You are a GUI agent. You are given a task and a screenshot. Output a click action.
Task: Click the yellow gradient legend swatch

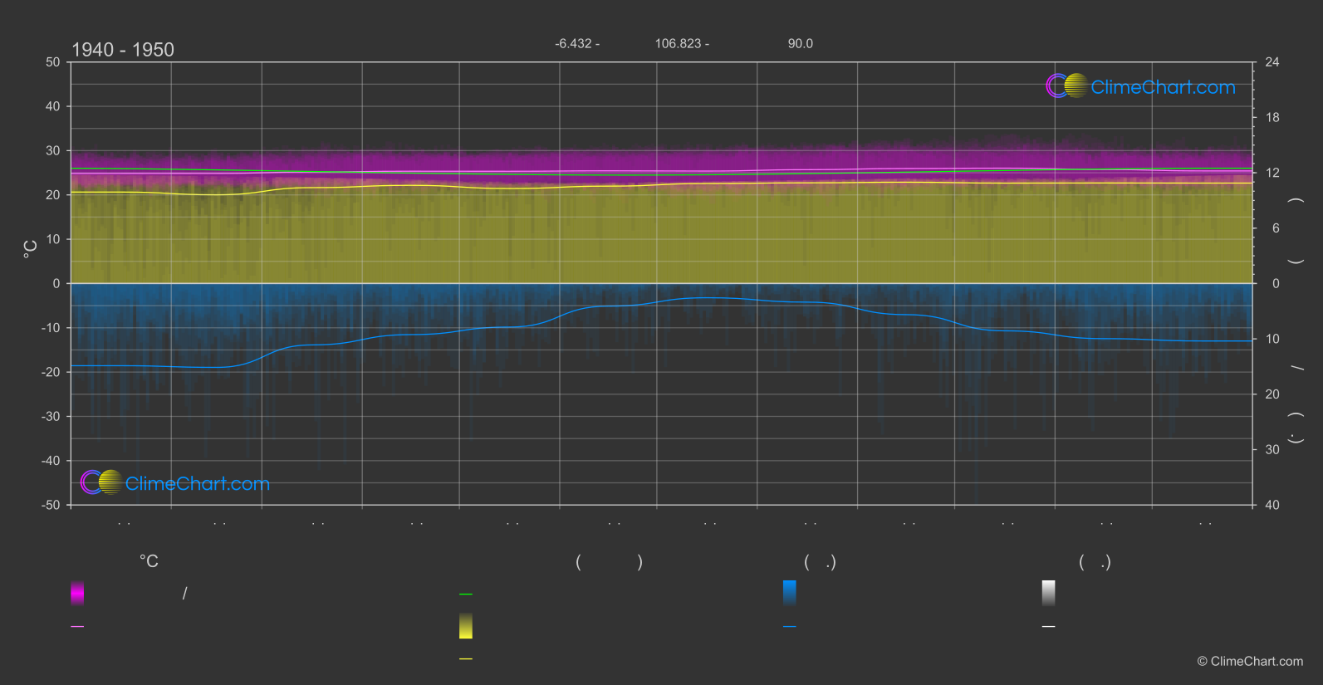coord(466,626)
